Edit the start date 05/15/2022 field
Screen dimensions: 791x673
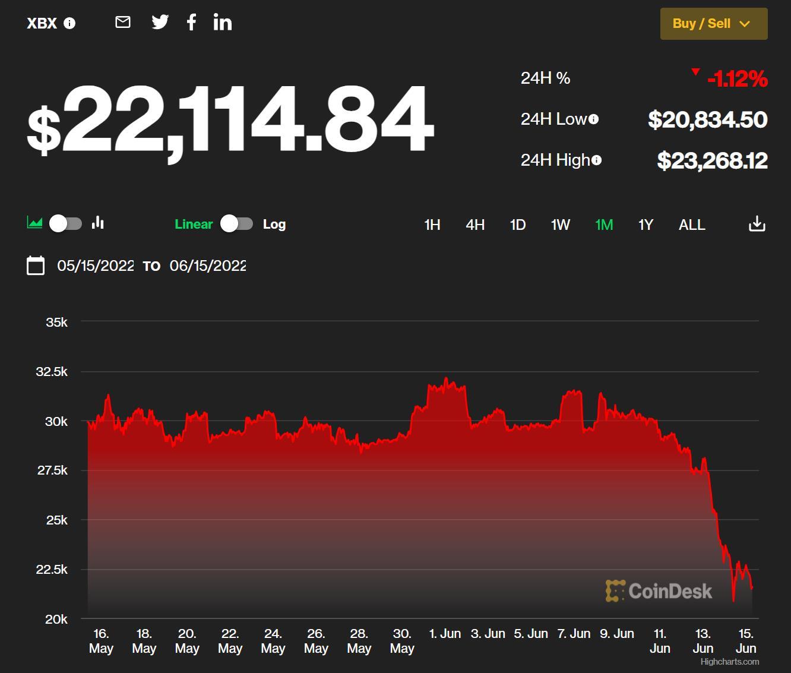coord(96,266)
